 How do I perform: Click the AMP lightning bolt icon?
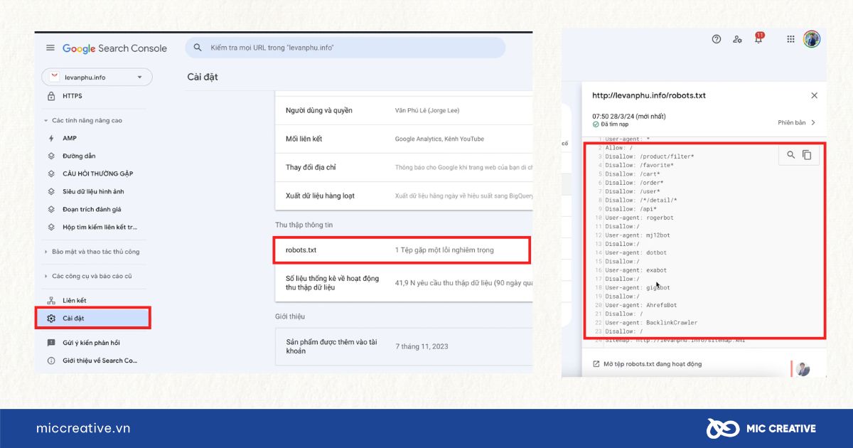(x=51, y=138)
